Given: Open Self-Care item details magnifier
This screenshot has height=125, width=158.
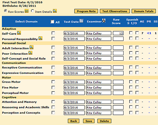Looking at the screenshot, I should 19,33.
